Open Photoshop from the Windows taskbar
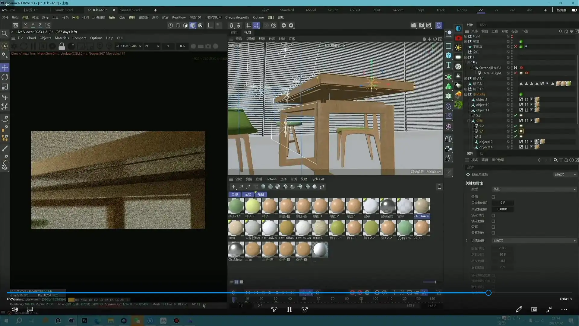579x326 pixels. coord(84,321)
